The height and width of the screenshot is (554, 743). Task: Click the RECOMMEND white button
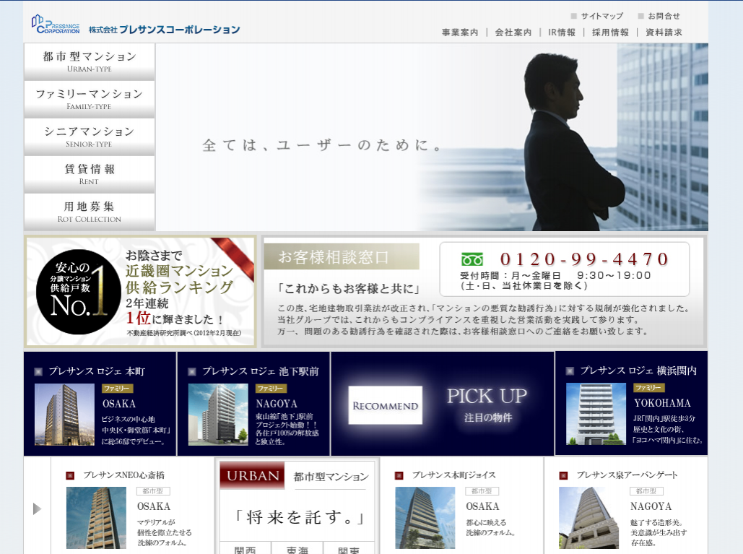point(385,405)
